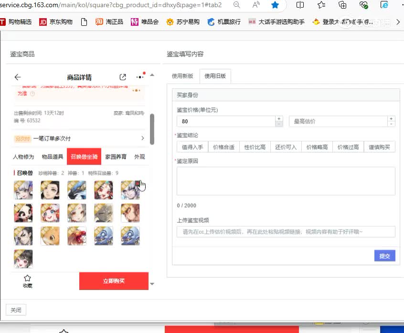Viewport: 404px width, 333px height.
Task: Open the three-dot more menu in 商品详情
Action: click(140, 77)
